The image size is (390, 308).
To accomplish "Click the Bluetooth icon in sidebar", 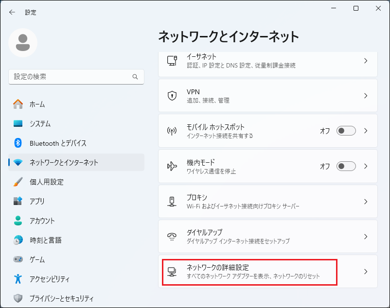I will (x=18, y=143).
